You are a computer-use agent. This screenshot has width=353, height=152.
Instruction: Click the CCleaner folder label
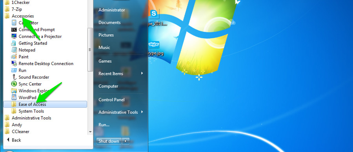coord(20,131)
